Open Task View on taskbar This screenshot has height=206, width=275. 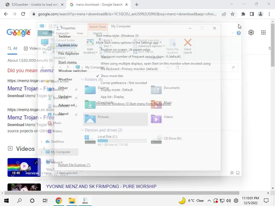(45, 201)
